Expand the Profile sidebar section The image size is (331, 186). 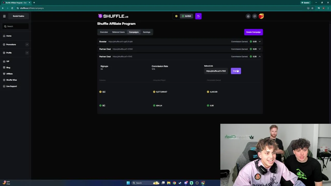(27, 53)
